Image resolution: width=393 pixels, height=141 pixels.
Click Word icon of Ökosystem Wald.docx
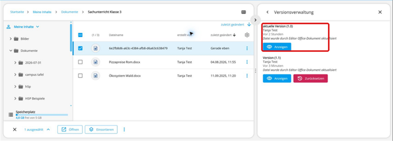[95, 75]
